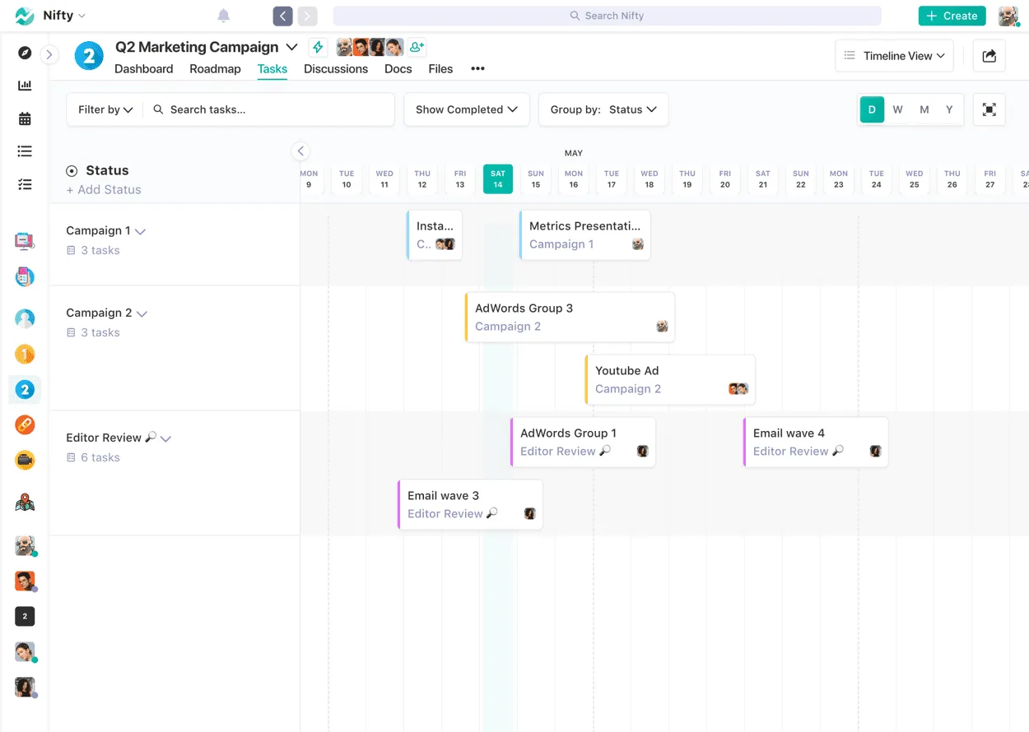
Task: Enable yearly view using the Y toggle
Action: point(950,109)
